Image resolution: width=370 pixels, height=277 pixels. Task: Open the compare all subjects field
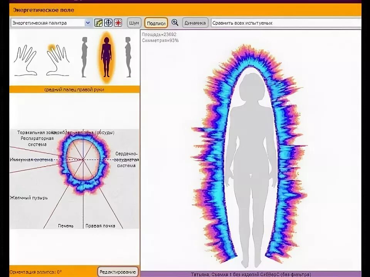[286, 23]
